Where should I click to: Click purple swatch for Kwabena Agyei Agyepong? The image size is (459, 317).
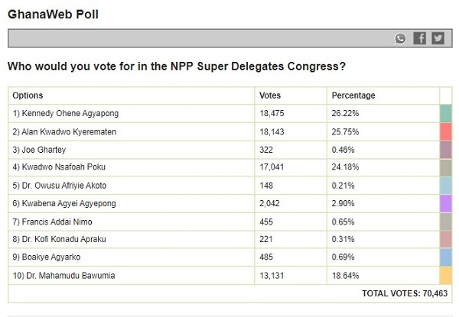point(445,205)
